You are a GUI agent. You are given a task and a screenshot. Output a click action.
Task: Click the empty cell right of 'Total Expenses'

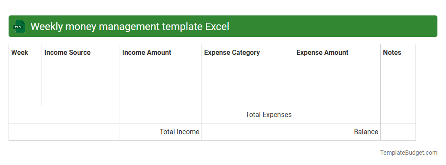point(337,115)
